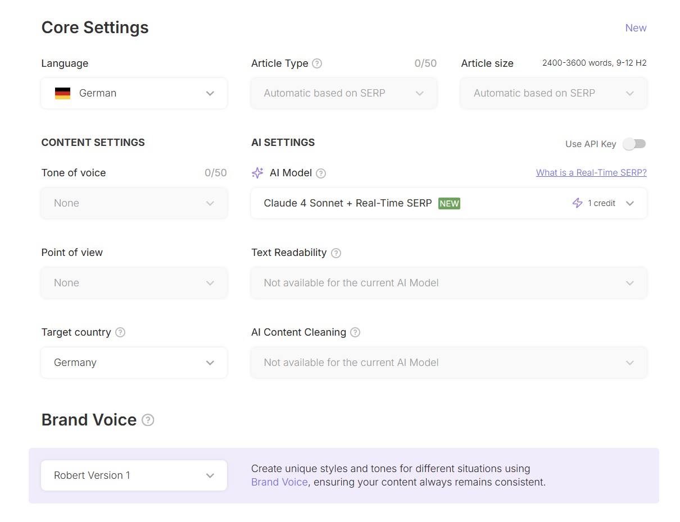Click the German flag icon
Image resolution: width=680 pixels, height=522 pixels.
62,93
